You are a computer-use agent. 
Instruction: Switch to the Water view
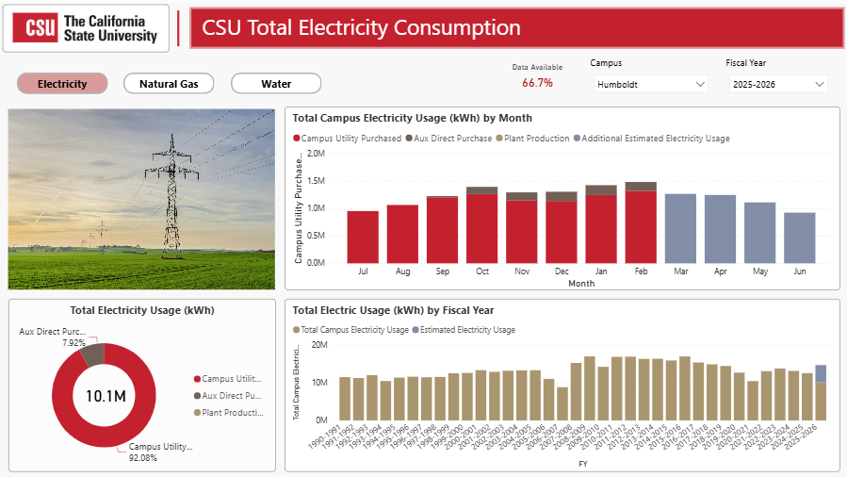[276, 84]
